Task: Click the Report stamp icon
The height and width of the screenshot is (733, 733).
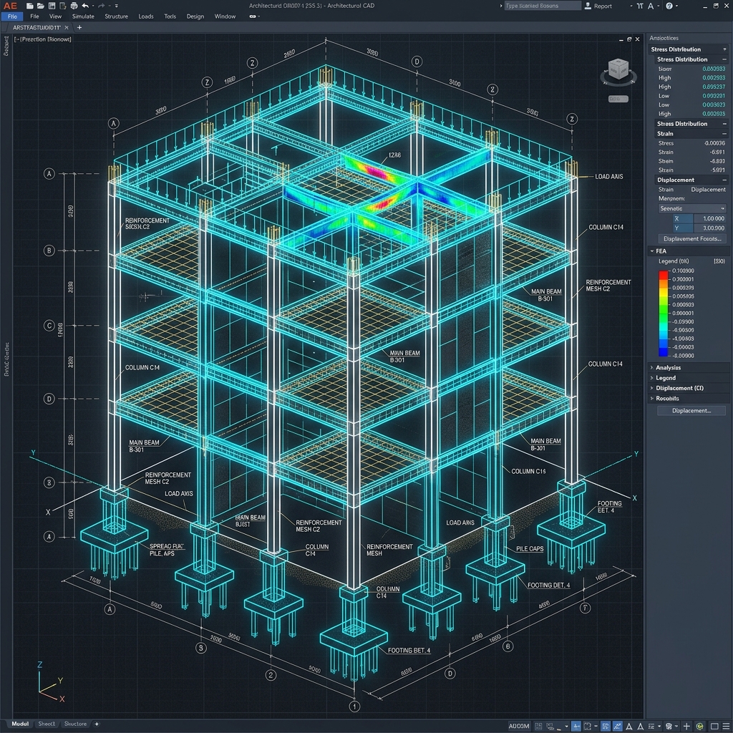Action: [x=588, y=6]
